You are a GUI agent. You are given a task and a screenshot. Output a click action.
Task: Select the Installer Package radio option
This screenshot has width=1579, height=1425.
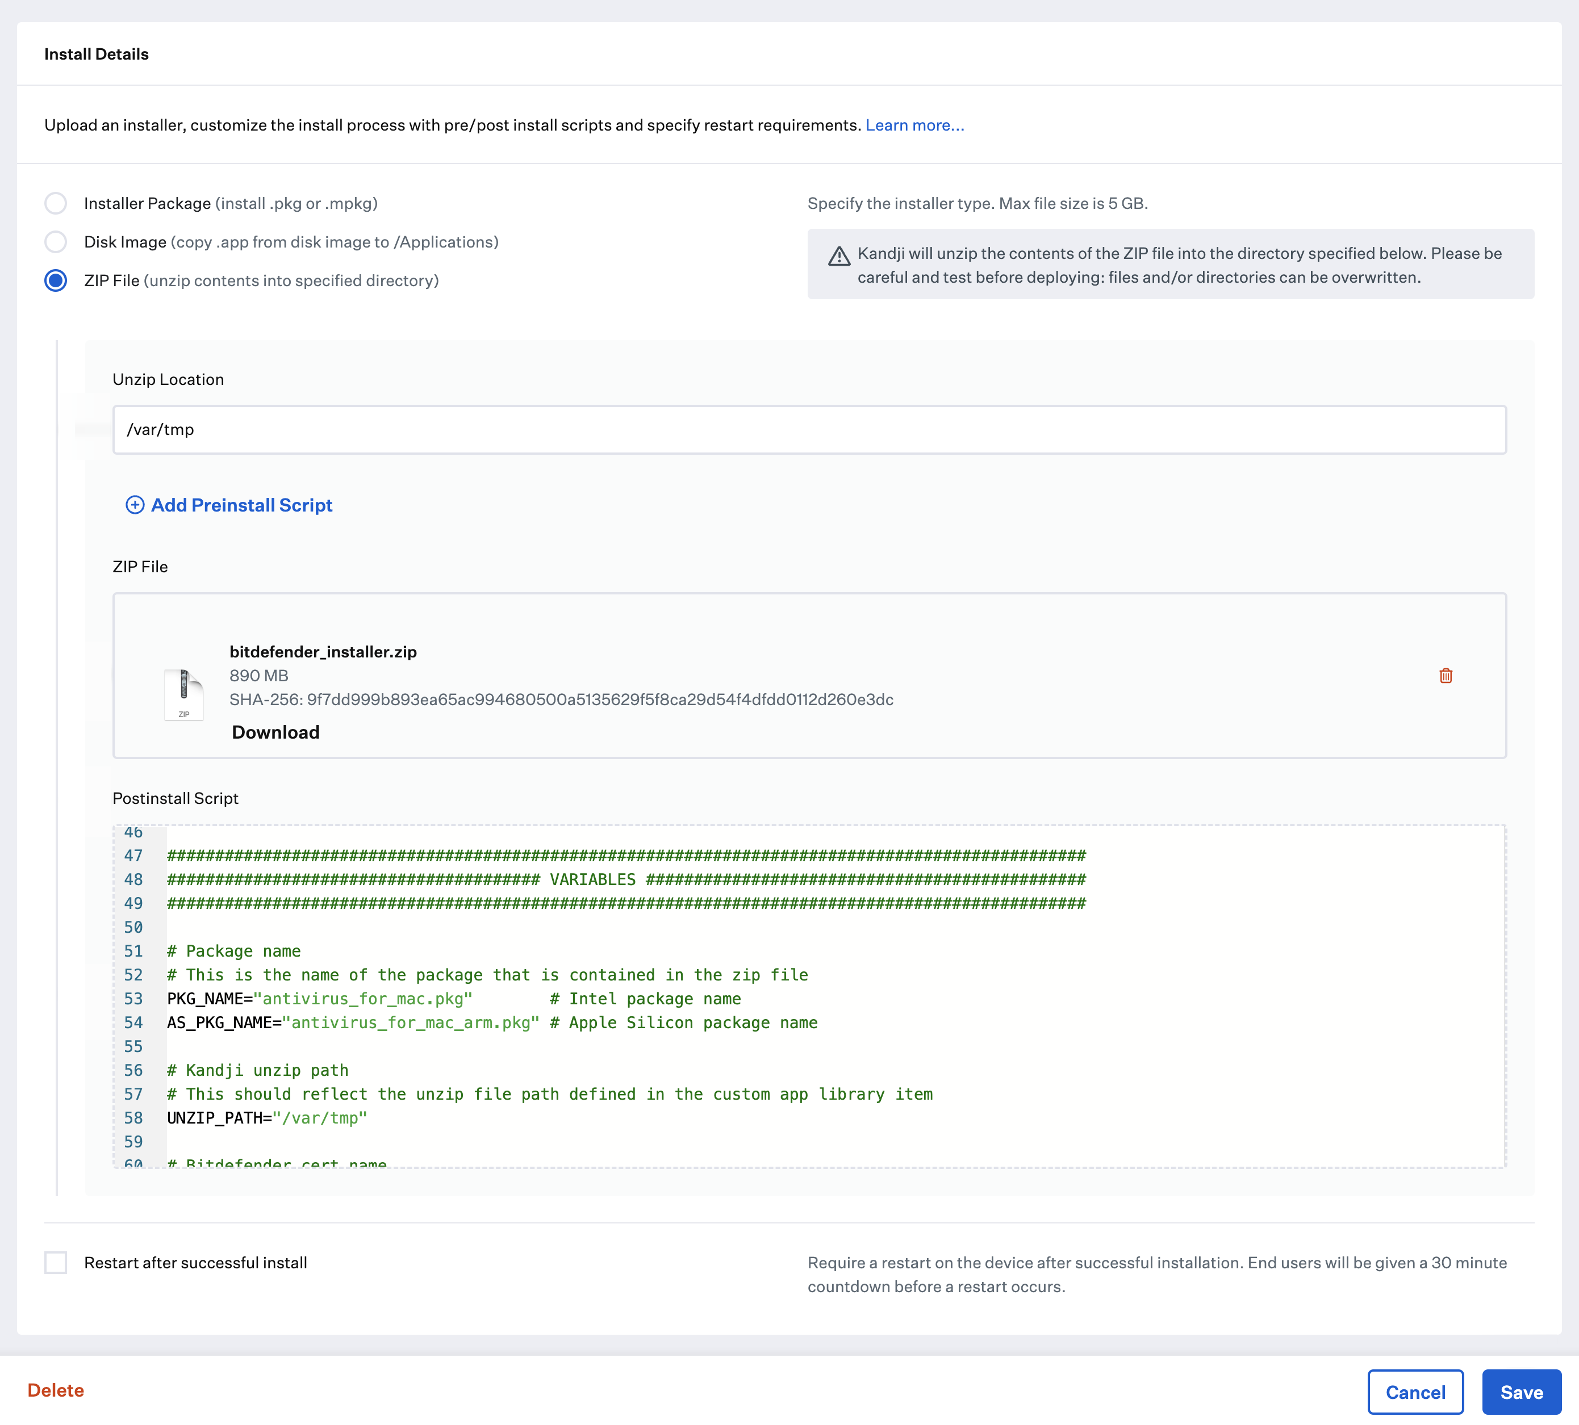tap(56, 204)
